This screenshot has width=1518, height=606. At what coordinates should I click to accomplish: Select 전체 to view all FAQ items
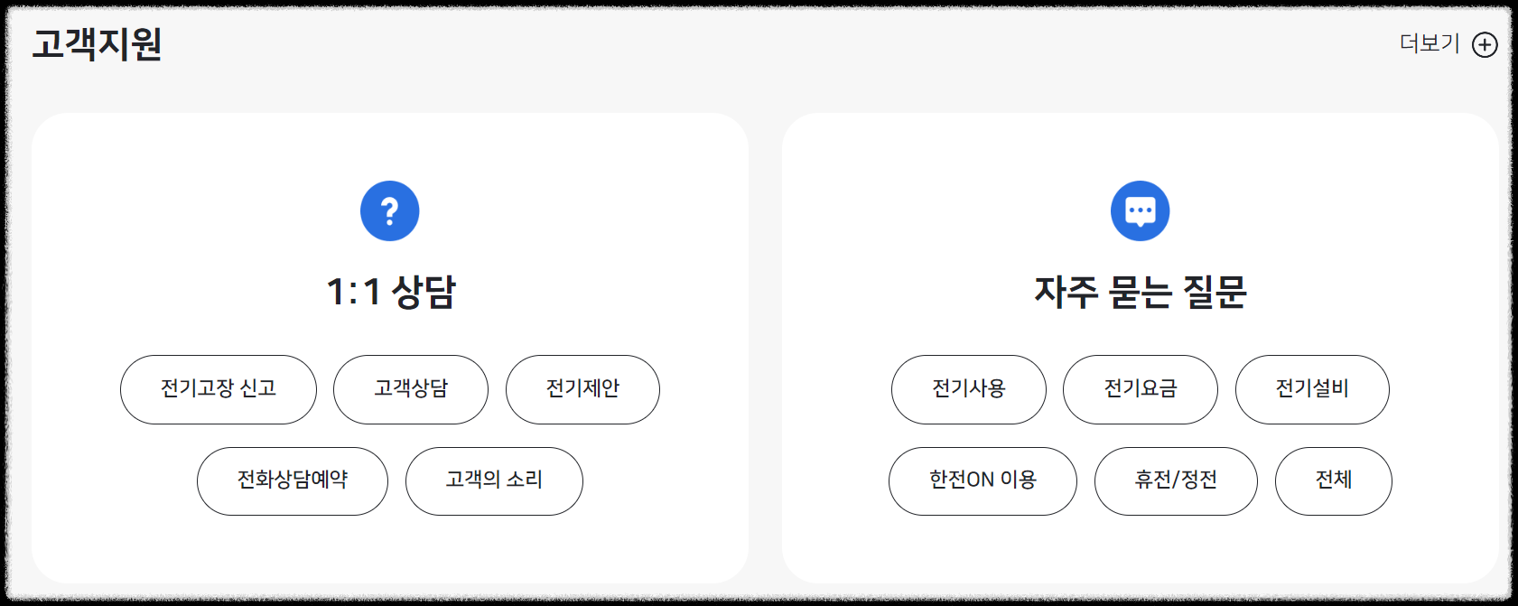[1333, 481]
